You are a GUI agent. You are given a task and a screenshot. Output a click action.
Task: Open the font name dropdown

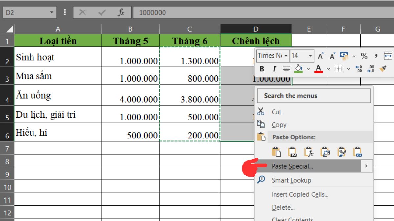coord(286,56)
